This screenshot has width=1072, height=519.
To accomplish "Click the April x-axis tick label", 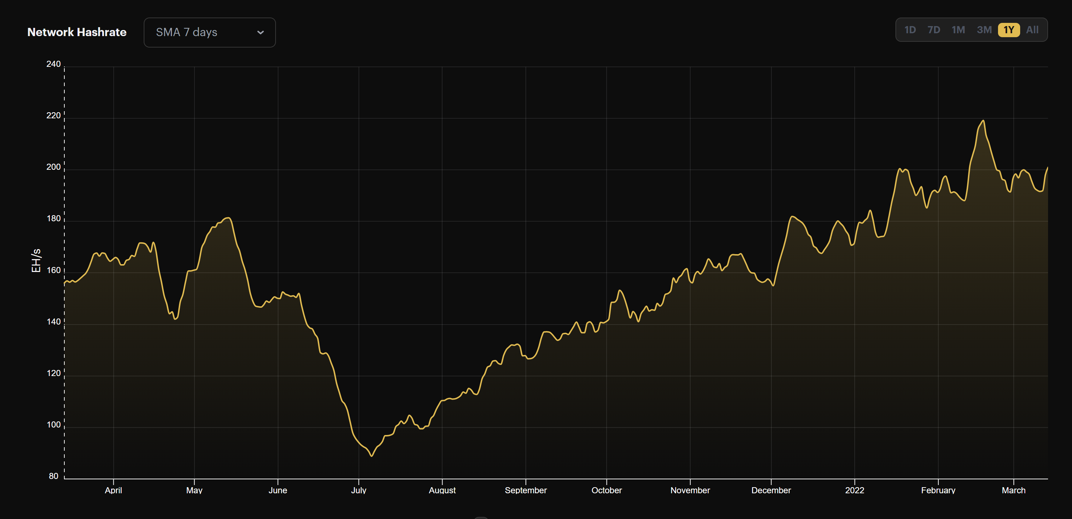I will point(113,490).
